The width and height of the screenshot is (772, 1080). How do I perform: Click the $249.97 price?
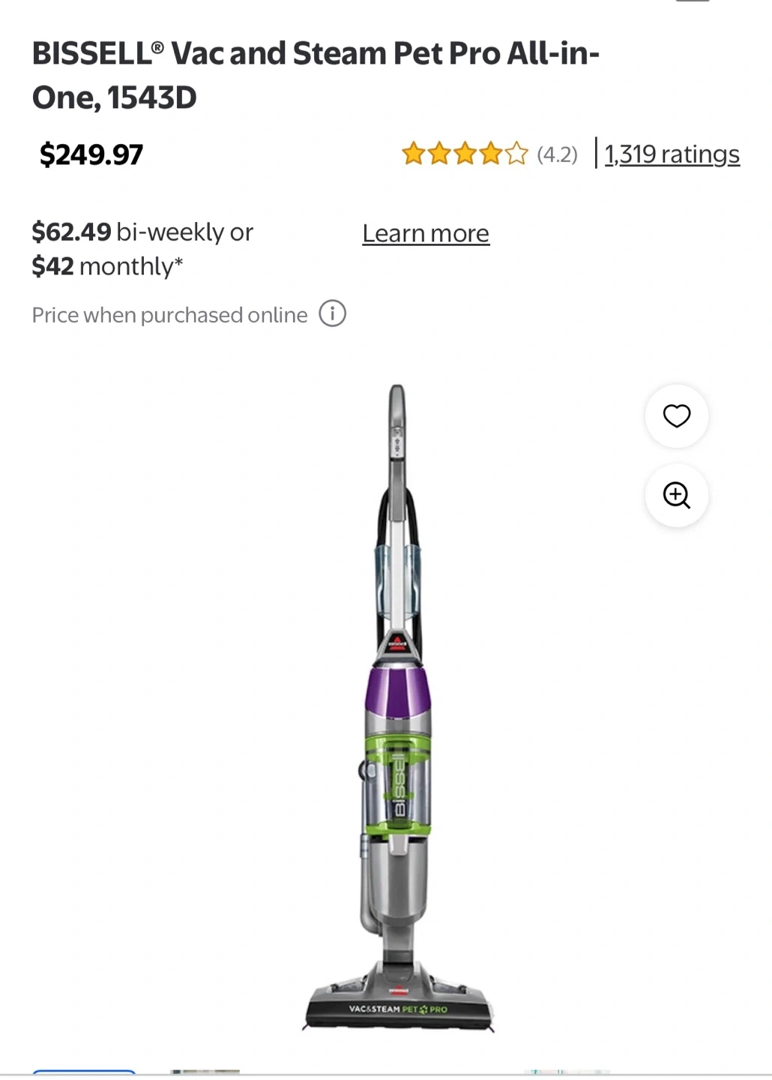(91, 154)
